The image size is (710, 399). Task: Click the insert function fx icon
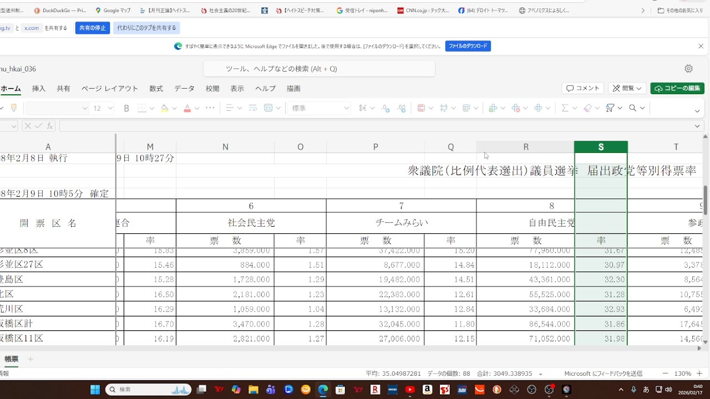(x=50, y=126)
